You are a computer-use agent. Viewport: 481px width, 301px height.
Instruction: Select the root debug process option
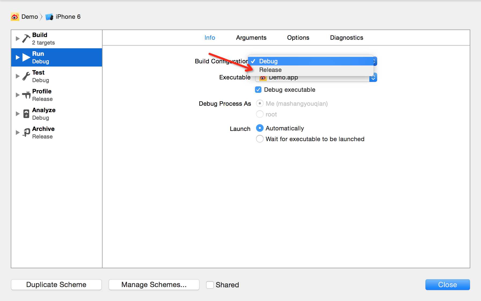tap(260, 114)
